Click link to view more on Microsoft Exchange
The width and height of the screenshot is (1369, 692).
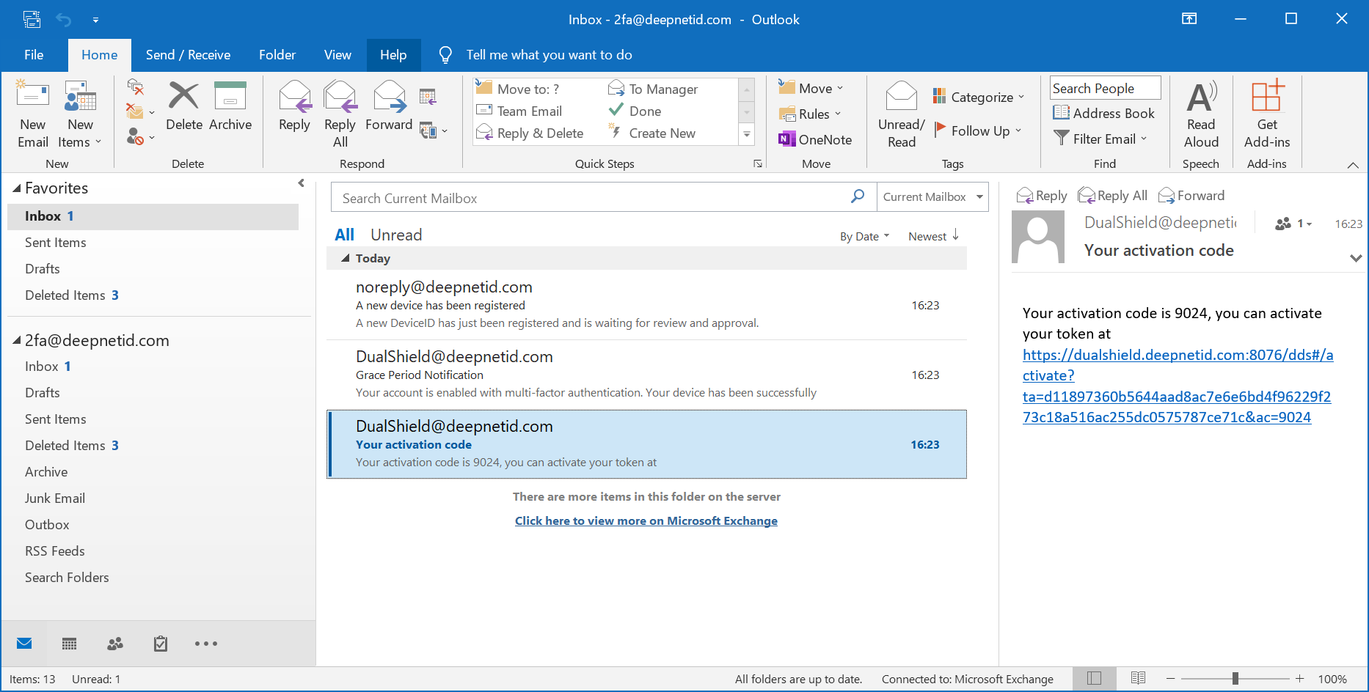click(x=646, y=520)
